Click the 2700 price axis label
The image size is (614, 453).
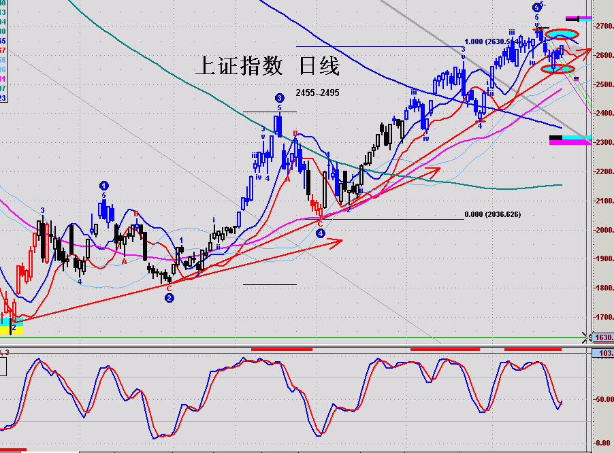point(604,27)
